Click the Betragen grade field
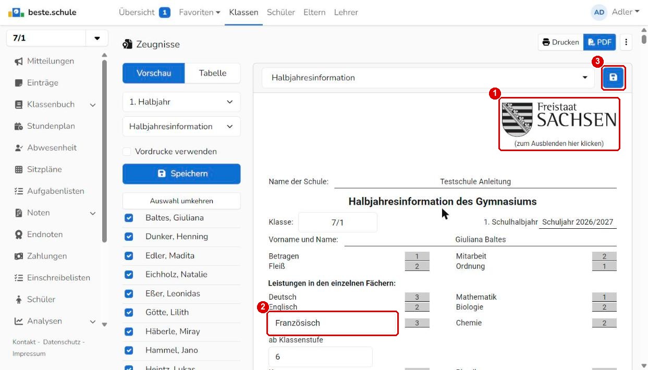Screen dimensions: 648x370 [417, 256]
